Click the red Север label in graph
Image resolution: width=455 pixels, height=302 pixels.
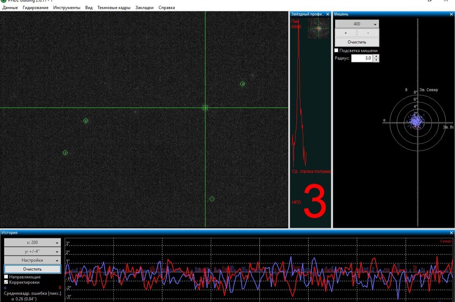tap(446, 241)
